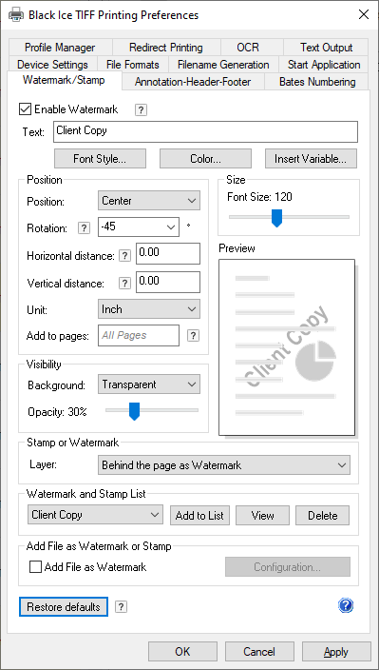This screenshot has width=379, height=670.
Task: Open the blue round help icon
Action: (x=346, y=605)
